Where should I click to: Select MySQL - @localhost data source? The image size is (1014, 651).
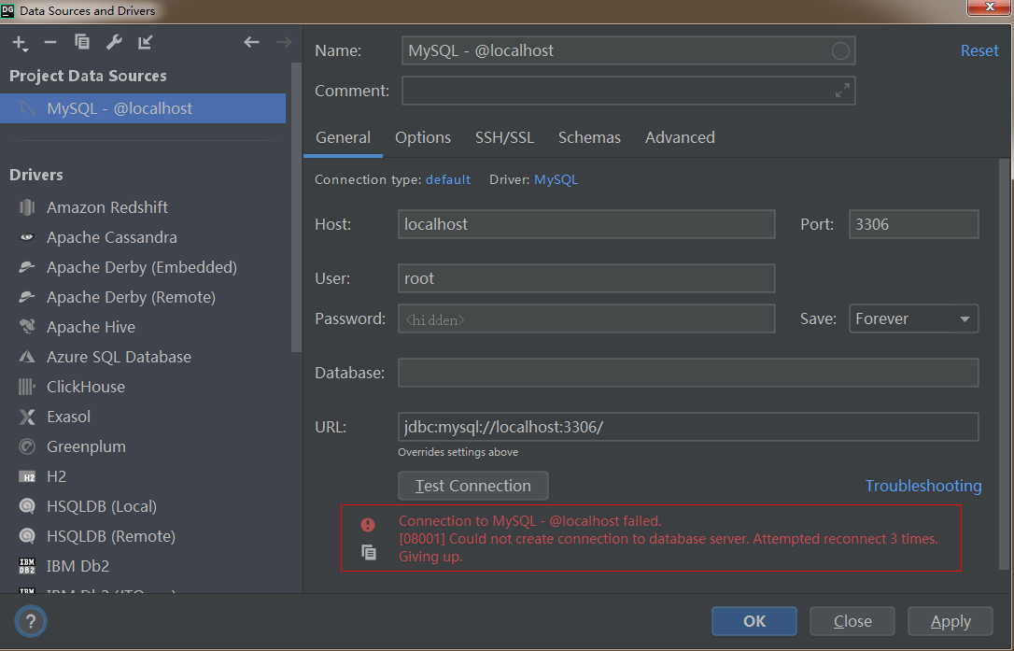tap(143, 108)
